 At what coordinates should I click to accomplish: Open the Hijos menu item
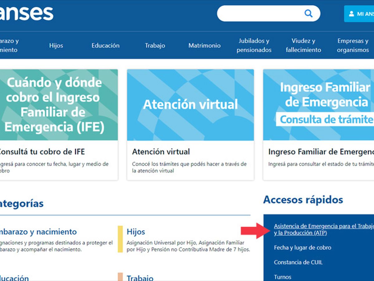tap(56, 46)
